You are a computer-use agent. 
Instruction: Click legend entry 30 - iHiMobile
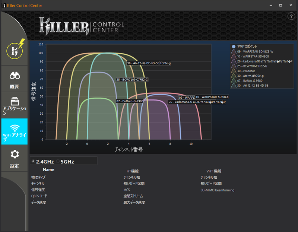point(243,71)
